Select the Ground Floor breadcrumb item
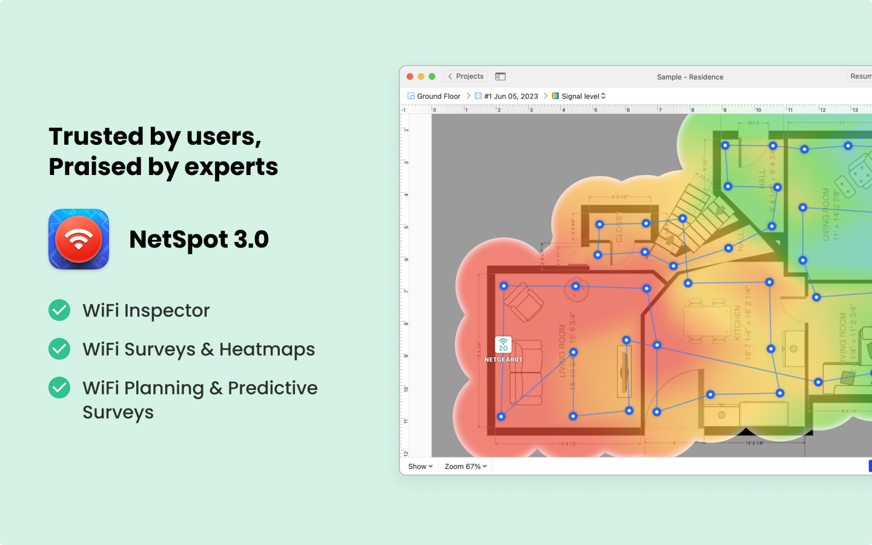The width and height of the screenshot is (872, 545). (438, 96)
